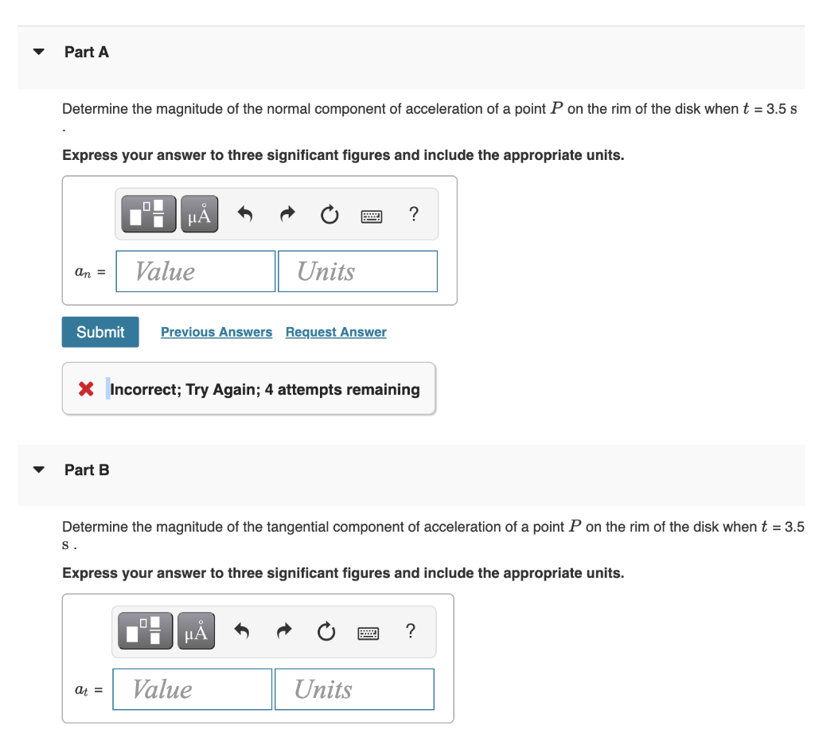
Task: Open the Previous Answers link
Action: 216,332
